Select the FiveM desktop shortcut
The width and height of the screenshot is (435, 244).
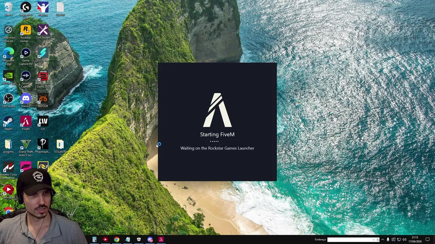[25, 123]
